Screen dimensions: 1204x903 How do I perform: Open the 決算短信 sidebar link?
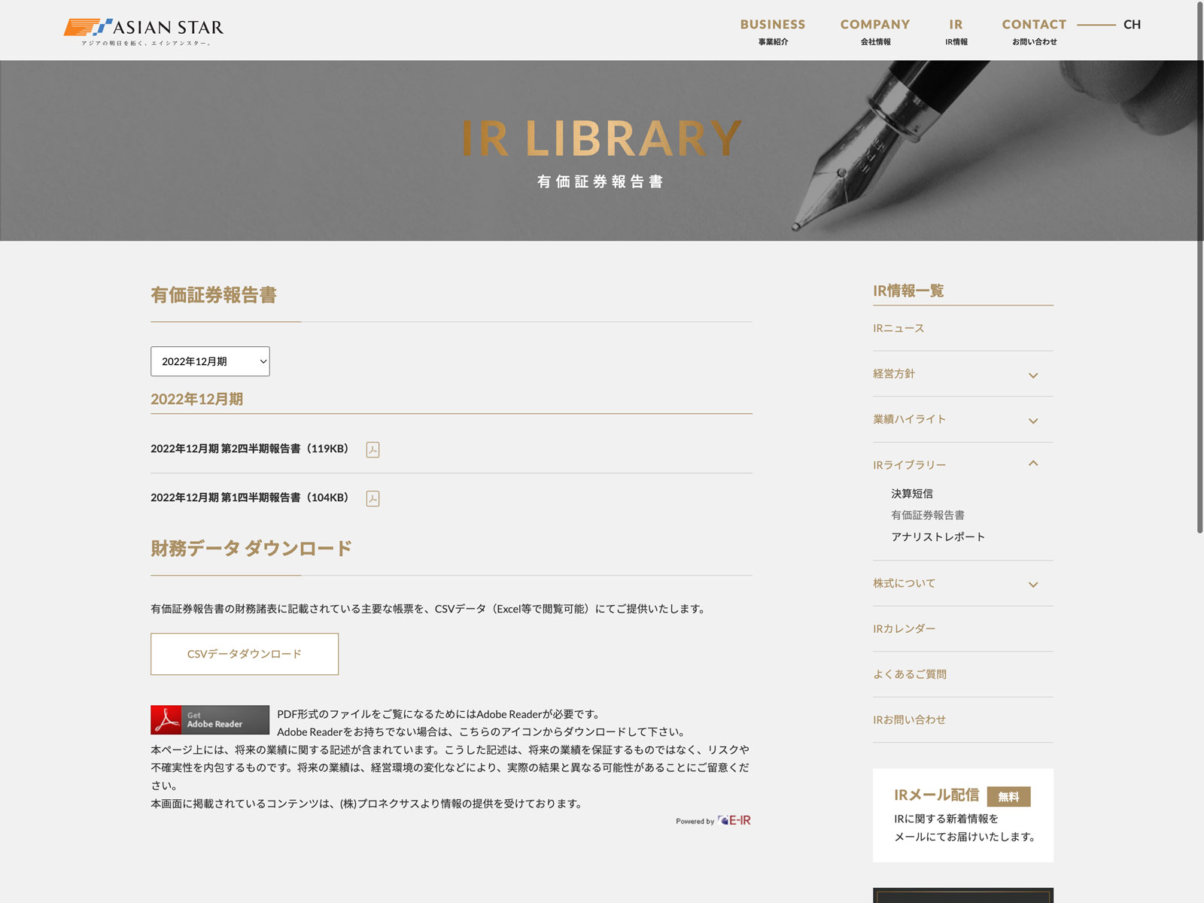point(912,494)
